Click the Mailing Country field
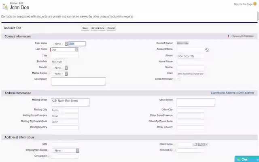This screenshot has height=162, width=259. [x=65, y=128]
